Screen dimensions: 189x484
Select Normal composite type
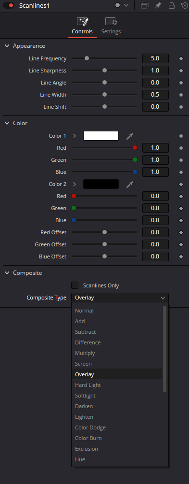(117, 311)
